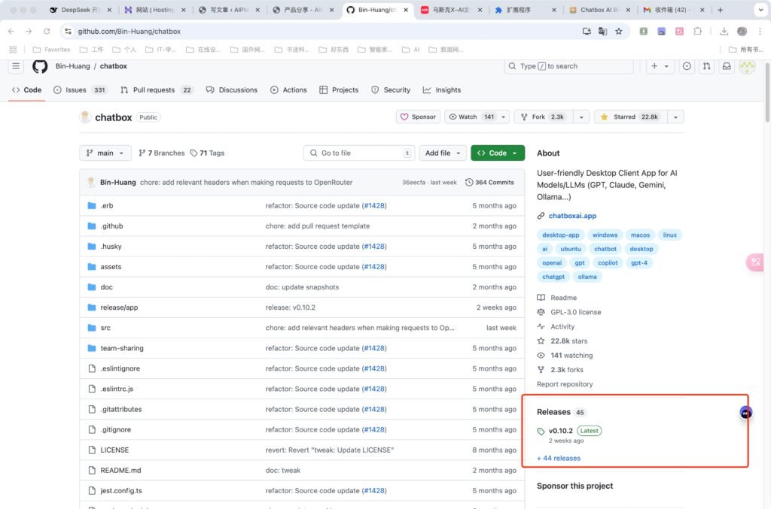Open the browser downloads icon

pyautogui.click(x=724, y=32)
